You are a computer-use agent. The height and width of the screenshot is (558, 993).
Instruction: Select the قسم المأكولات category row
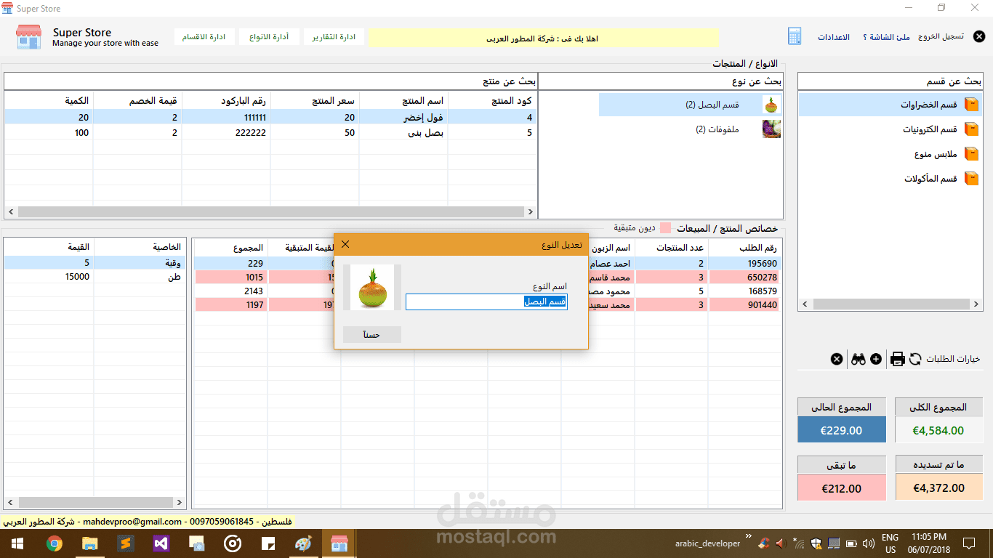tap(891, 179)
